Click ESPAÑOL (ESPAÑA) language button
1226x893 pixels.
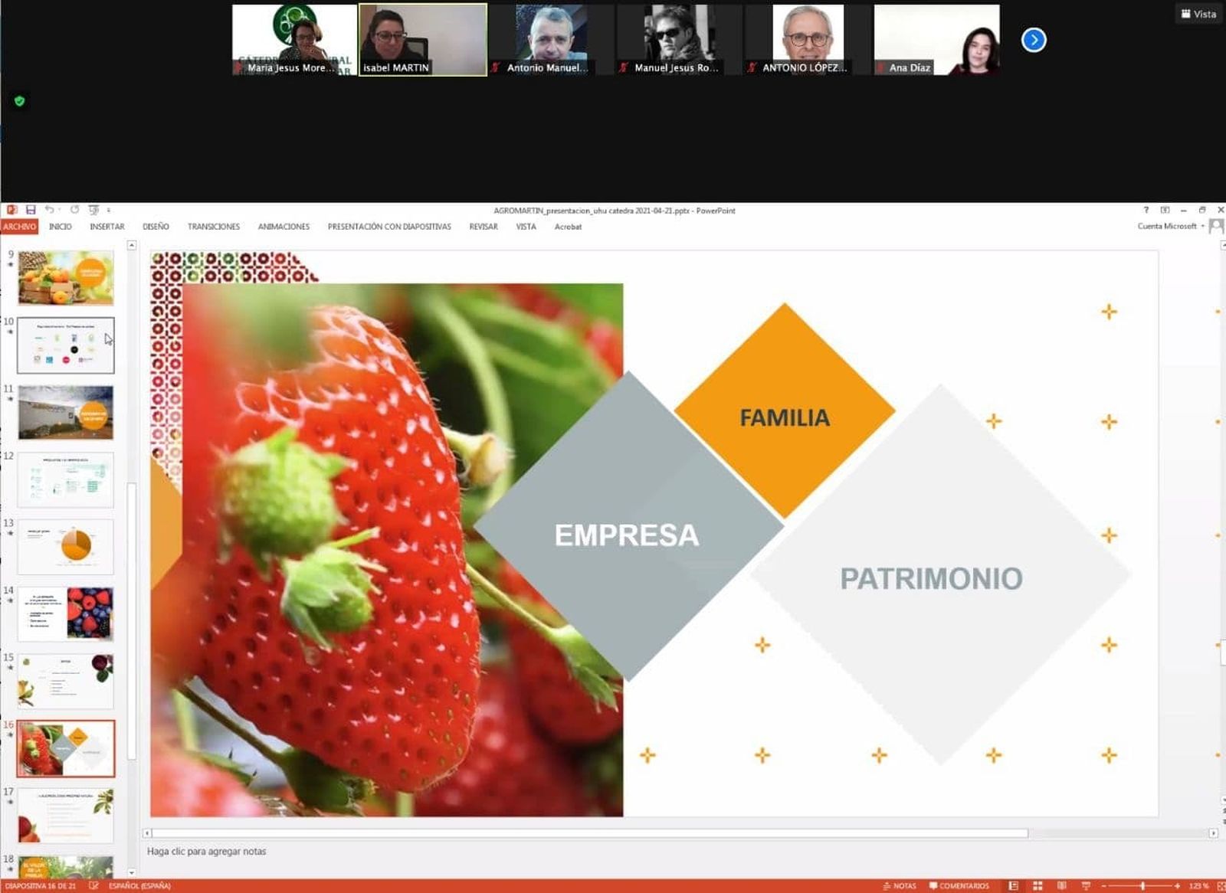139,886
